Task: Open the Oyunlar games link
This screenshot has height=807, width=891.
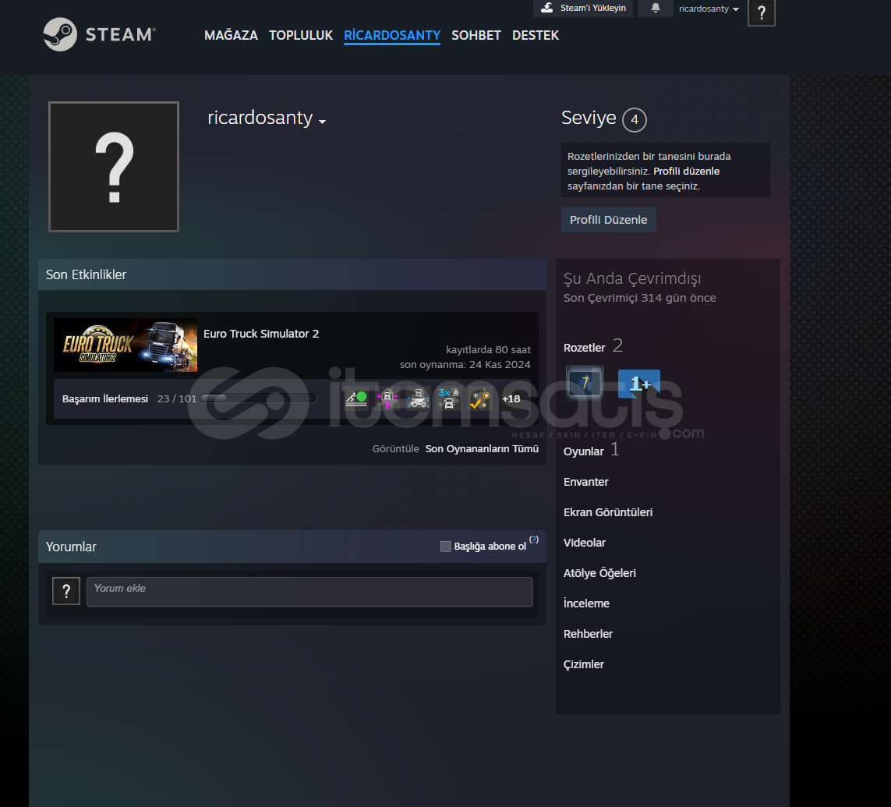Action: pyautogui.click(x=583, y=451)
